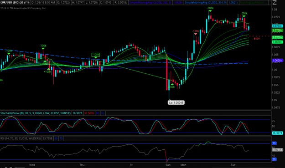Click the 53.7558 RSI axis value bubble
This screenshot has width=285, height=168.
click(x=277, y=150)
